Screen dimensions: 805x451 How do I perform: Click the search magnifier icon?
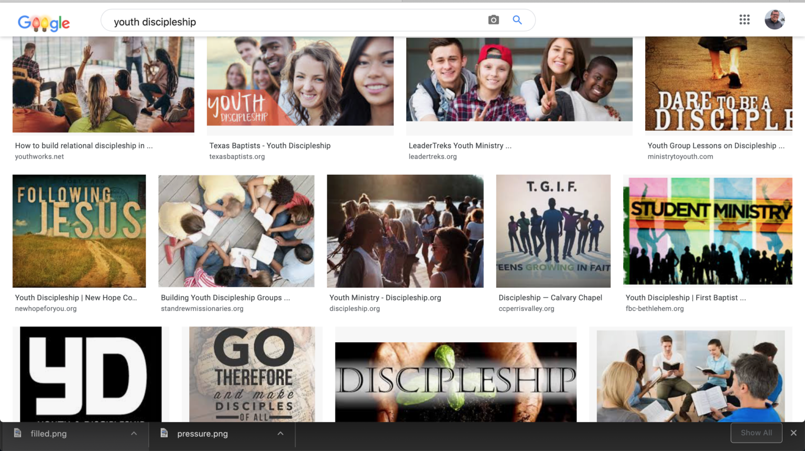pyautogui.click(x=517, y=19)
